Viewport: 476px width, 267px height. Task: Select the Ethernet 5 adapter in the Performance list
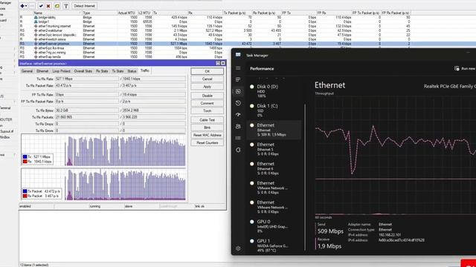click(274, 149)
